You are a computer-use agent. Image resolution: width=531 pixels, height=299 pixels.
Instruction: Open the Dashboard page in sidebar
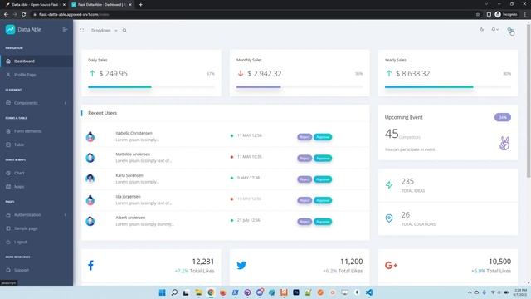click(x=37, y=61)
